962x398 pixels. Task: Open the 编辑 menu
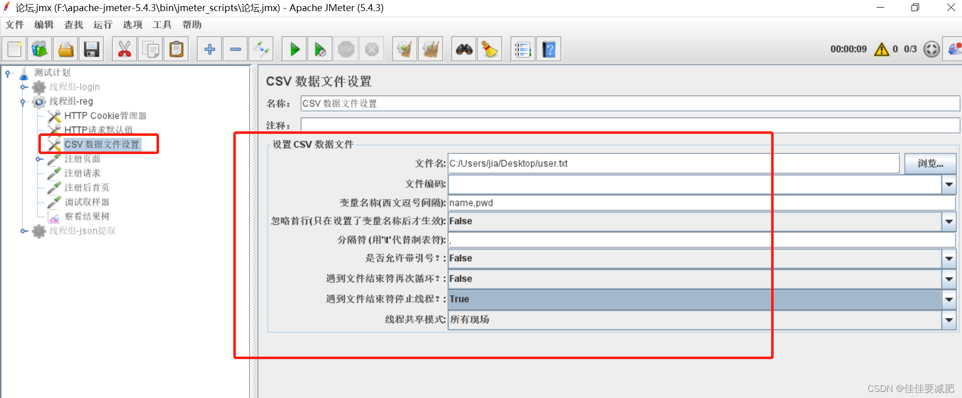[44, 25]
